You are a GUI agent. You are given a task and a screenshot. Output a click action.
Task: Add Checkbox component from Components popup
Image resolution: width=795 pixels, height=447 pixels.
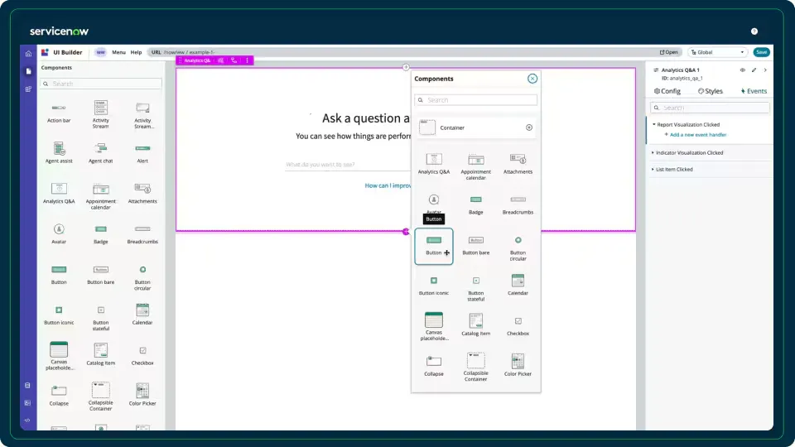pos(518,326)
